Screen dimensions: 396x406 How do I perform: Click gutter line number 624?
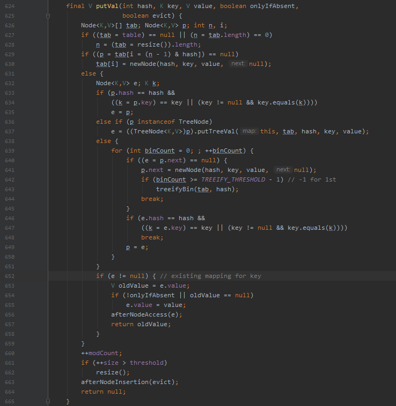pos(10,6)
